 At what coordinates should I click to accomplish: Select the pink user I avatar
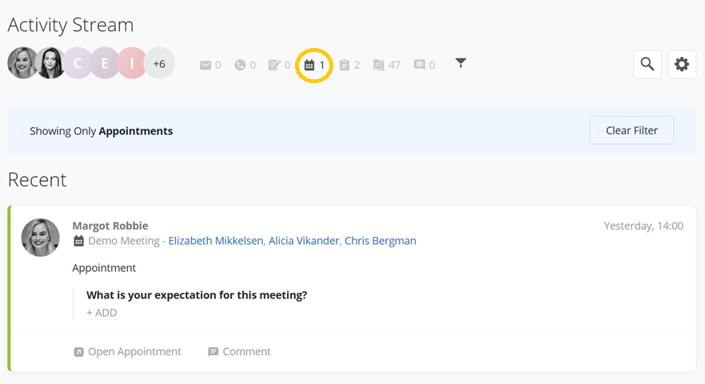click(x=132, y=63)
